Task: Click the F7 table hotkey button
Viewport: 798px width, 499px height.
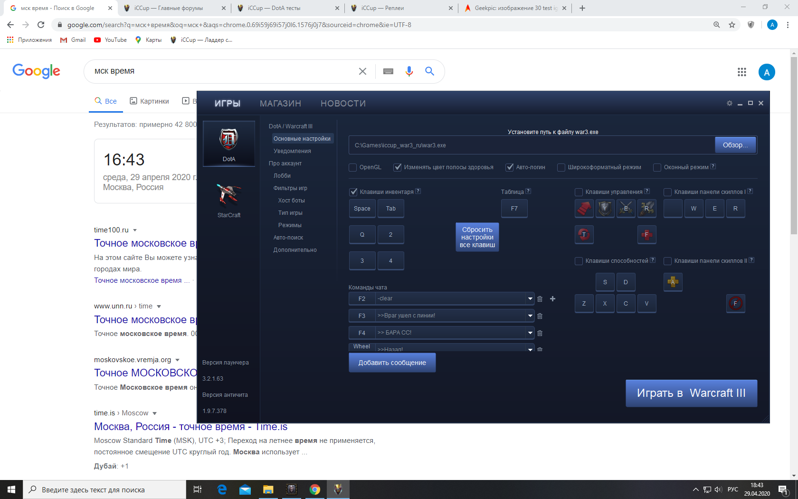Action: [x=514, y=208]
